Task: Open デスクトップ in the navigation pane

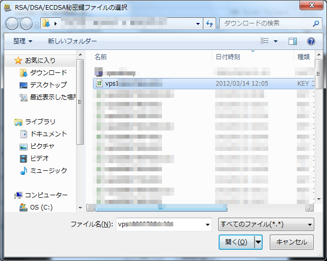Action: (48, 85)
